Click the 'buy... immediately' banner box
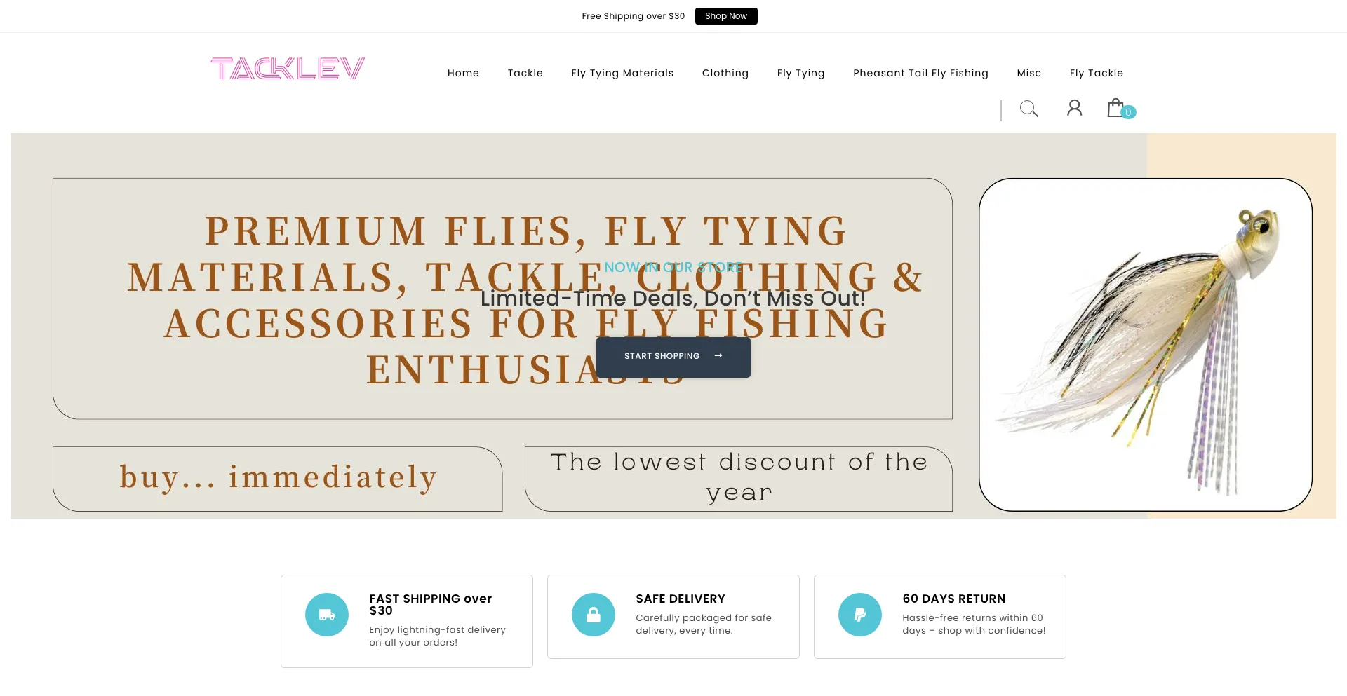The image size is (1347, 696). [x=278, y=479]
